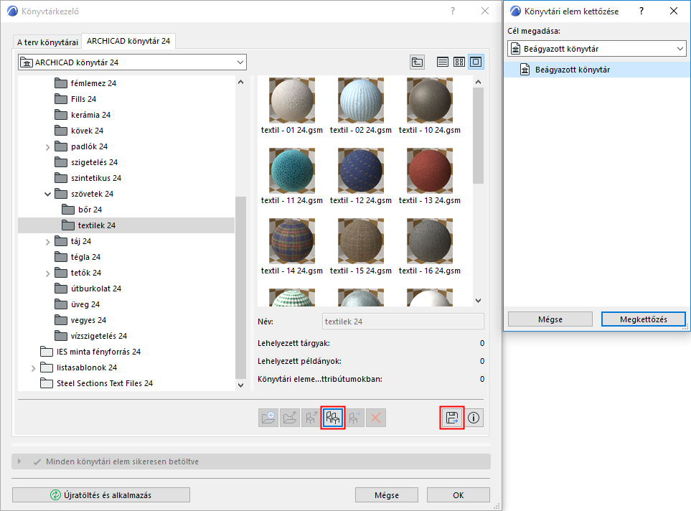The width and height of the screenshot is (691, 511).
Task: Click Újratöltés és alkalmazás button
Action: (x=101, y=495)
